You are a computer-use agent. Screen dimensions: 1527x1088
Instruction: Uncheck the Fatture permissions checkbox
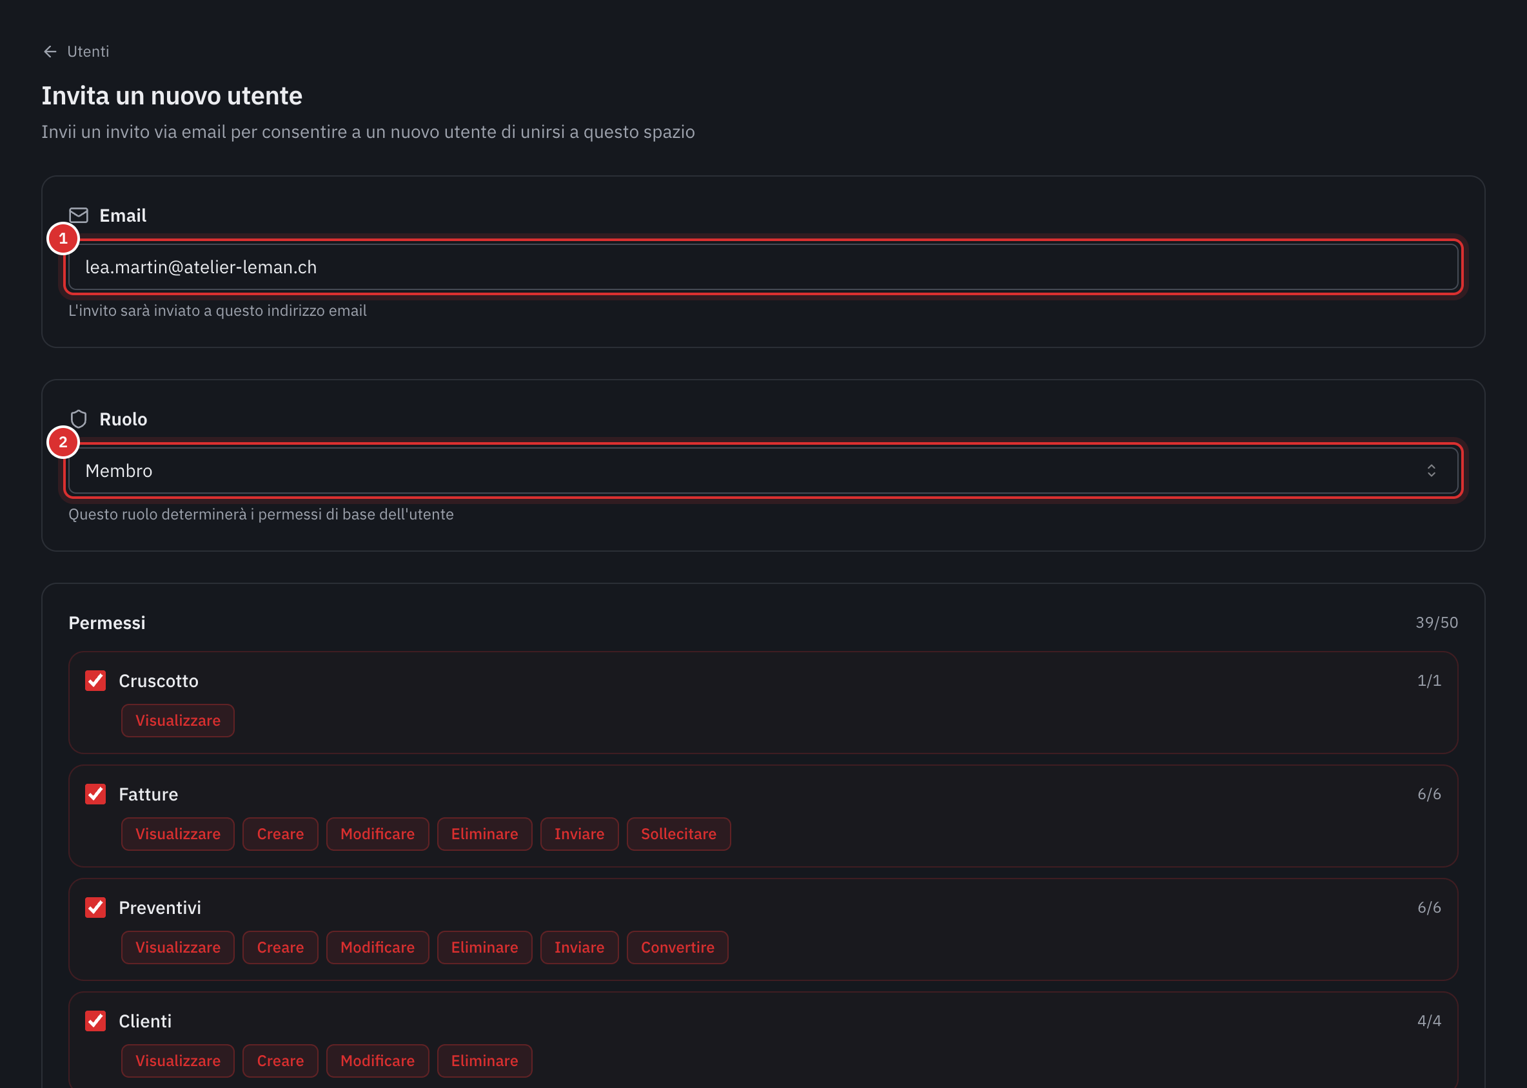click(x=95, y=794)
